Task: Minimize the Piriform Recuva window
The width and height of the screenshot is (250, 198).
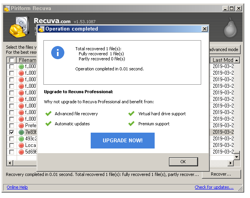Action: pyautogui.click(x=225, y=9)
